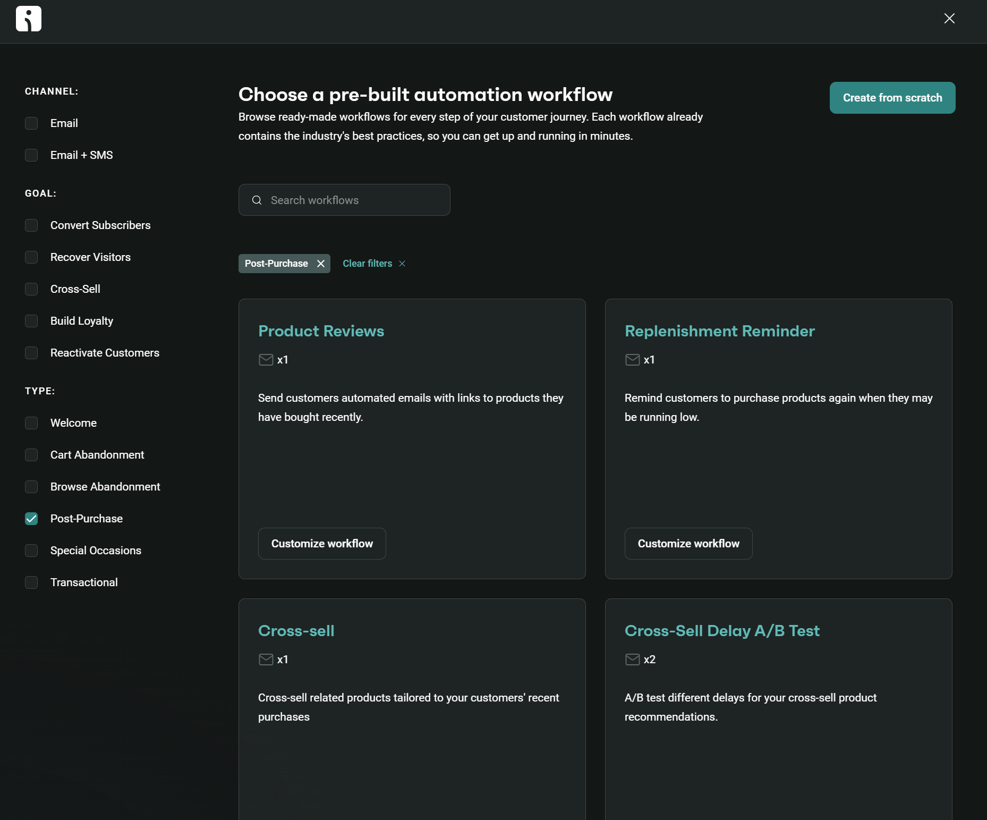The width and height of the screenshot is (987, 820).
Task: Click the email icon on Replenishment Reminder card
Action: (632, 360)
